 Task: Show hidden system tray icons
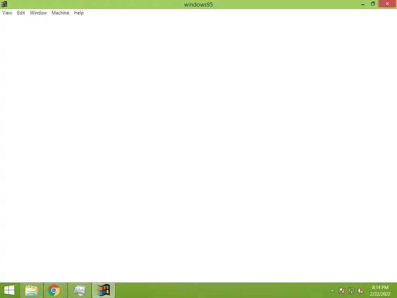(x=332, y=291)
